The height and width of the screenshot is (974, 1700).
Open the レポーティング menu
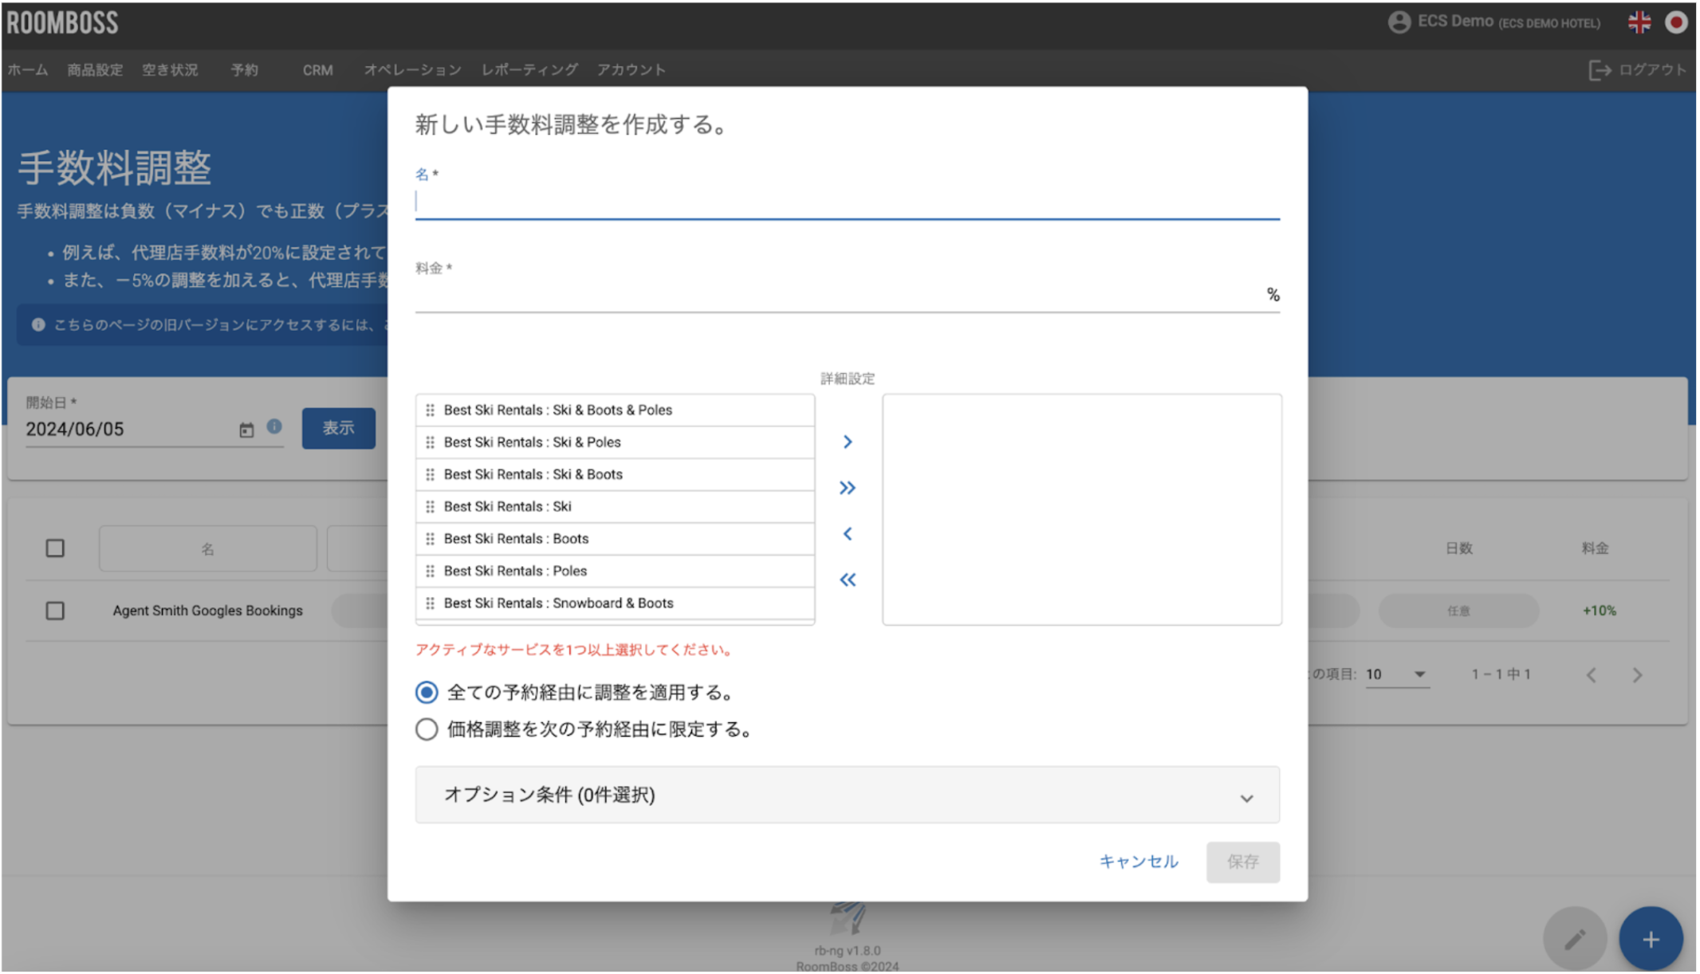click(529, 70)
